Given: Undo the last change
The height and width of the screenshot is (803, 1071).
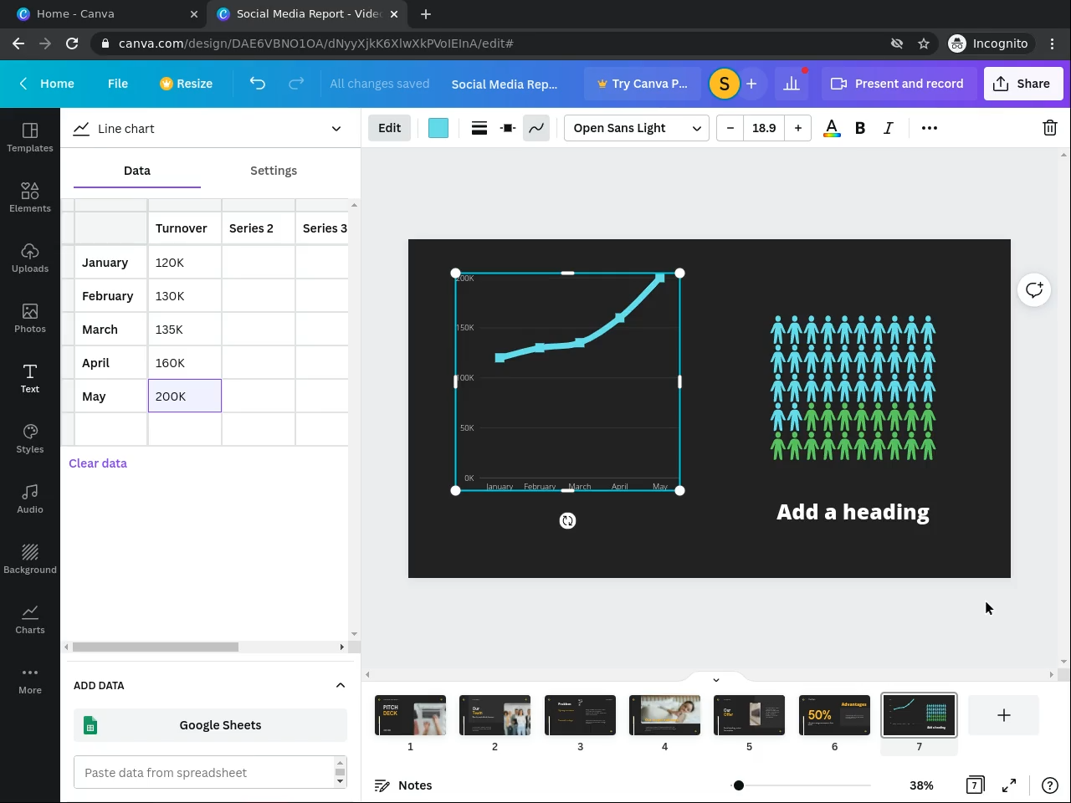Looking at the screenshot, I should (258, 84).
